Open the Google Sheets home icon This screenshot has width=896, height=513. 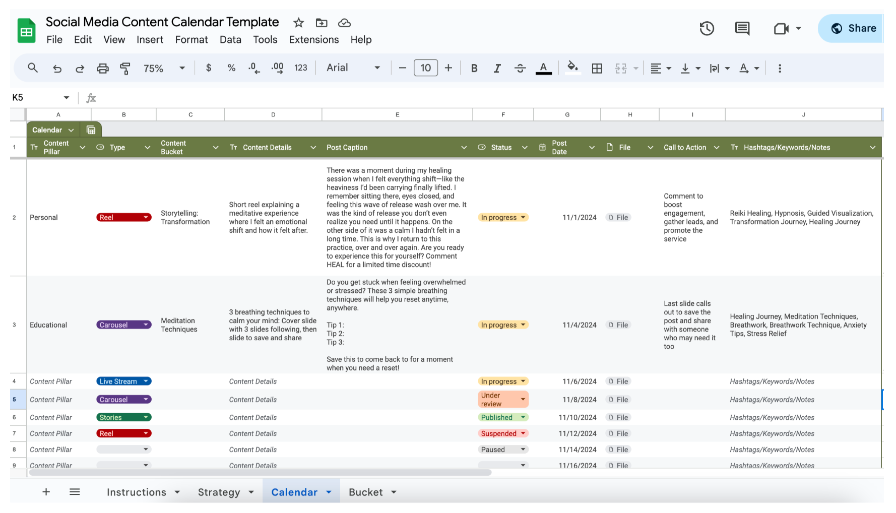click(x=26, y=31)
